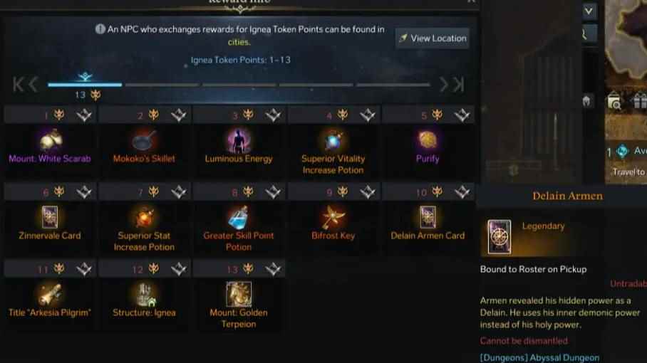Click the Purify reward icon
This screenshot has width=647, height=363.
click(428, 140)
